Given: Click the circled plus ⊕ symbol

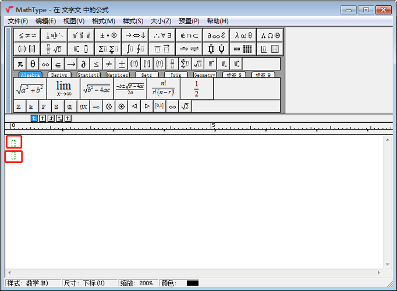Looking at the screenshot, I should (121, 107).
